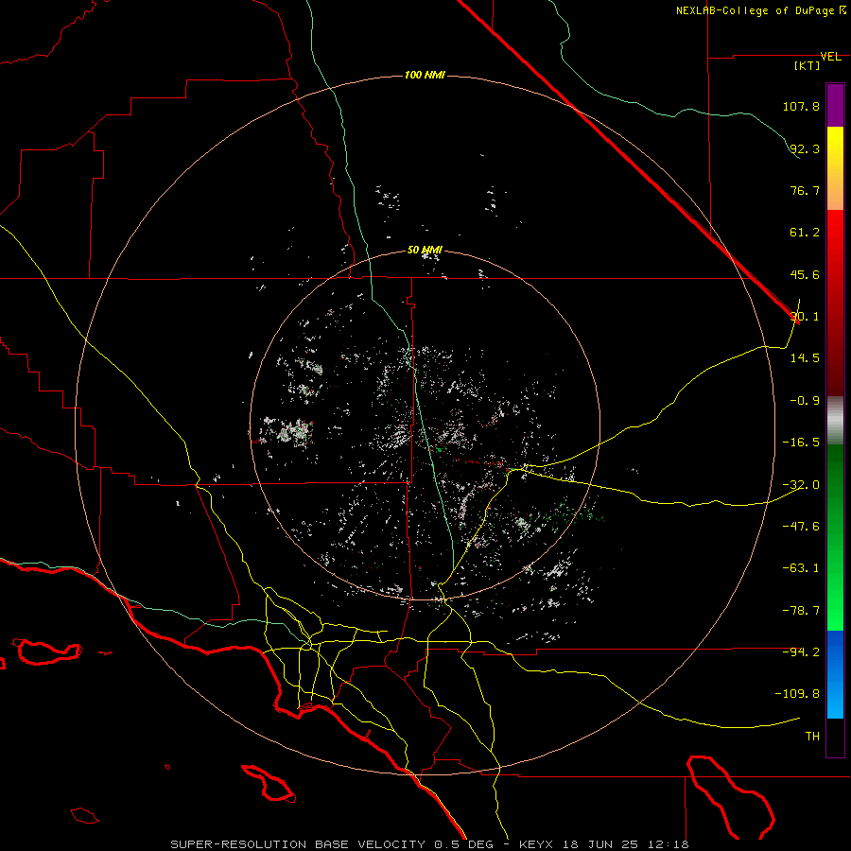Click the VEL legend title
Image resolution: width=851 pixels, height=851 pixels.
(x=830, y=57)
